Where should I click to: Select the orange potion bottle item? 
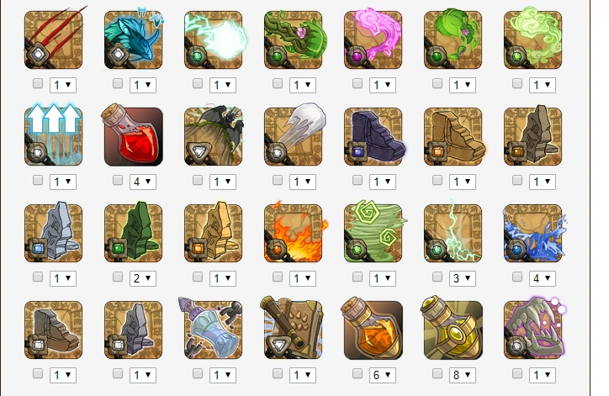373,330
